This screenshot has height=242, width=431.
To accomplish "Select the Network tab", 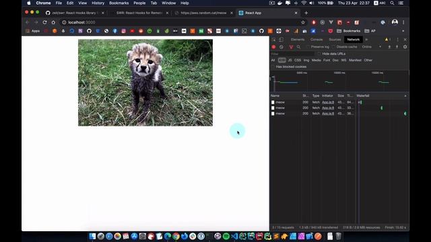I will tap(353, 40).
